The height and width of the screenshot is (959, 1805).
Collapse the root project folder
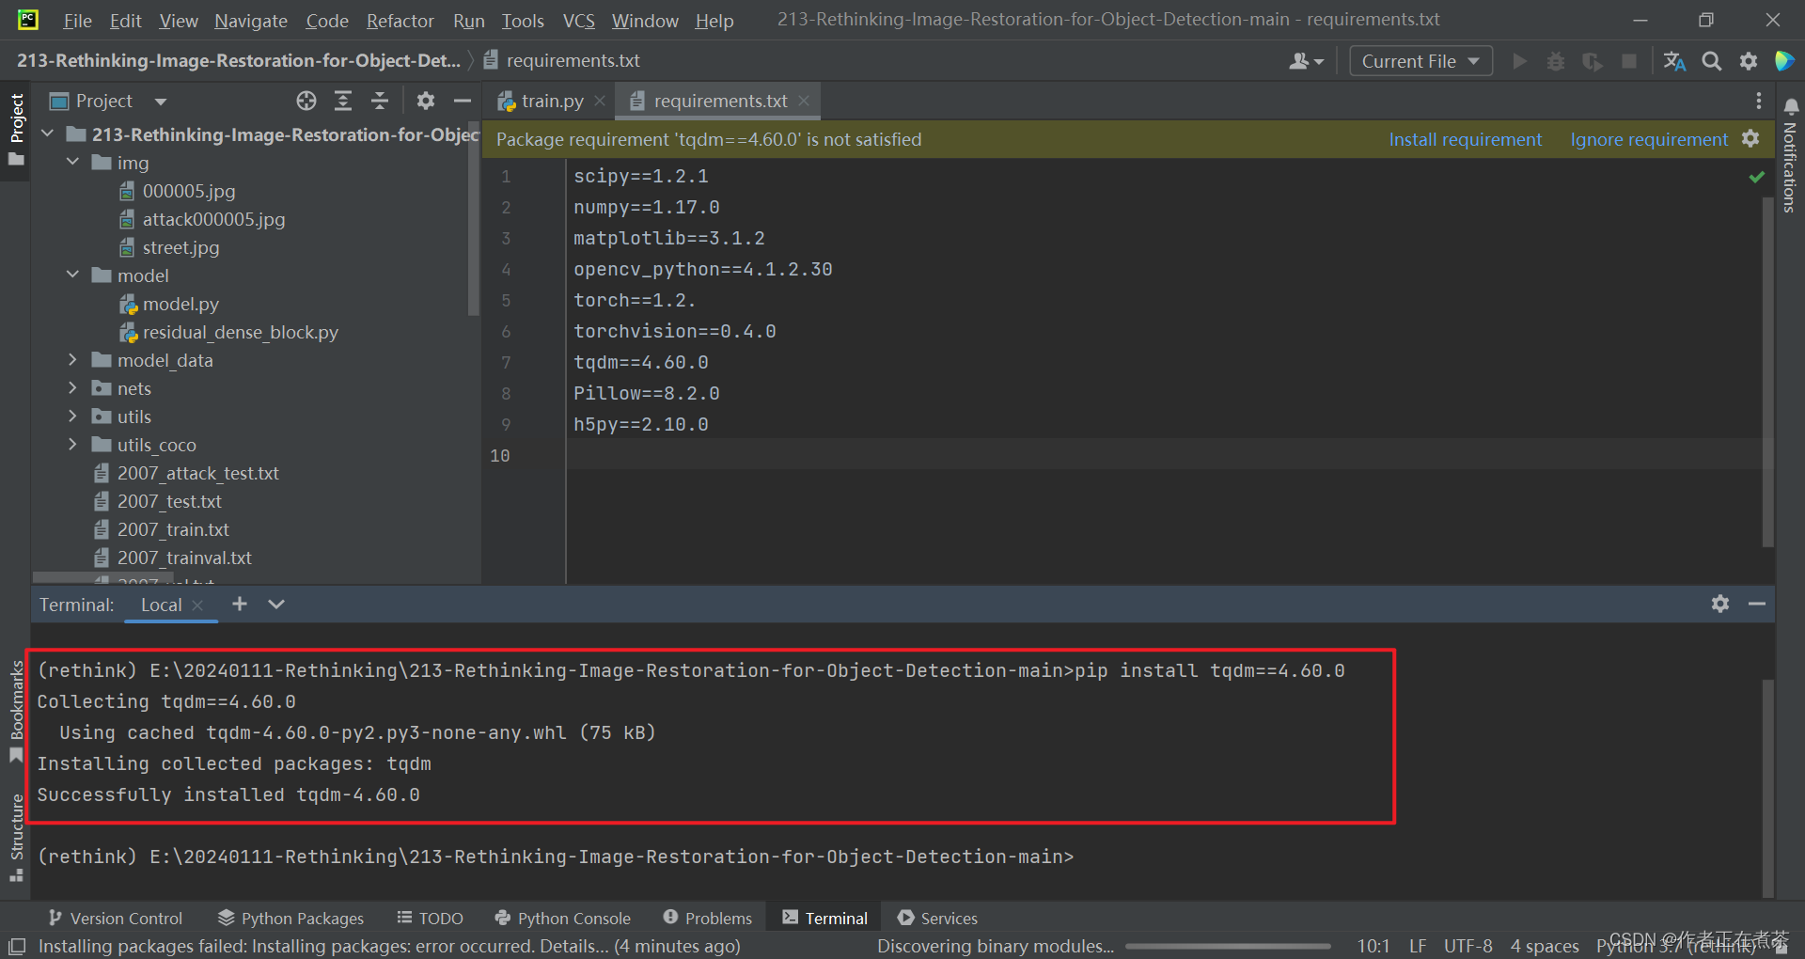(48, 134)
